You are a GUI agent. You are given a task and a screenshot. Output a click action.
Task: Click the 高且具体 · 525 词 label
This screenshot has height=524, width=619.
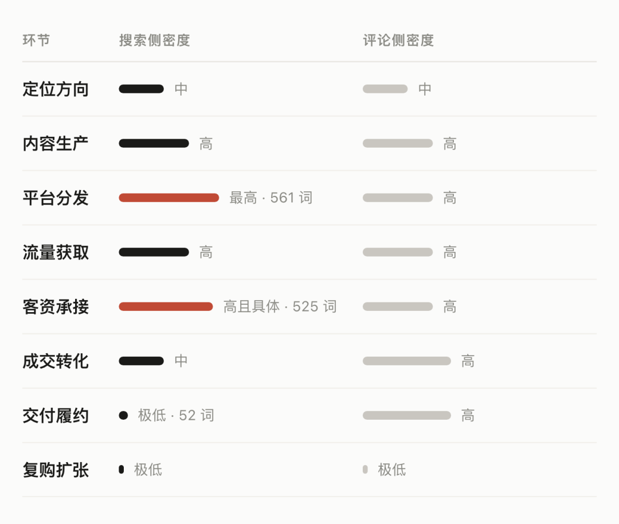pos(280,306)
